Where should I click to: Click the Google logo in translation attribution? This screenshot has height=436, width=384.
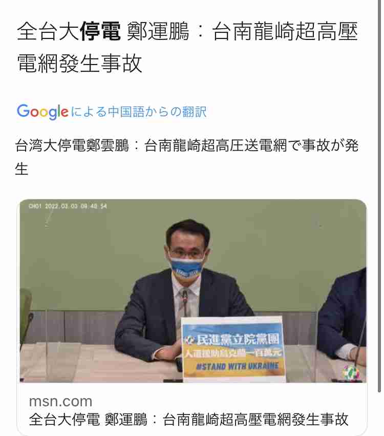(x=42, y=112)
